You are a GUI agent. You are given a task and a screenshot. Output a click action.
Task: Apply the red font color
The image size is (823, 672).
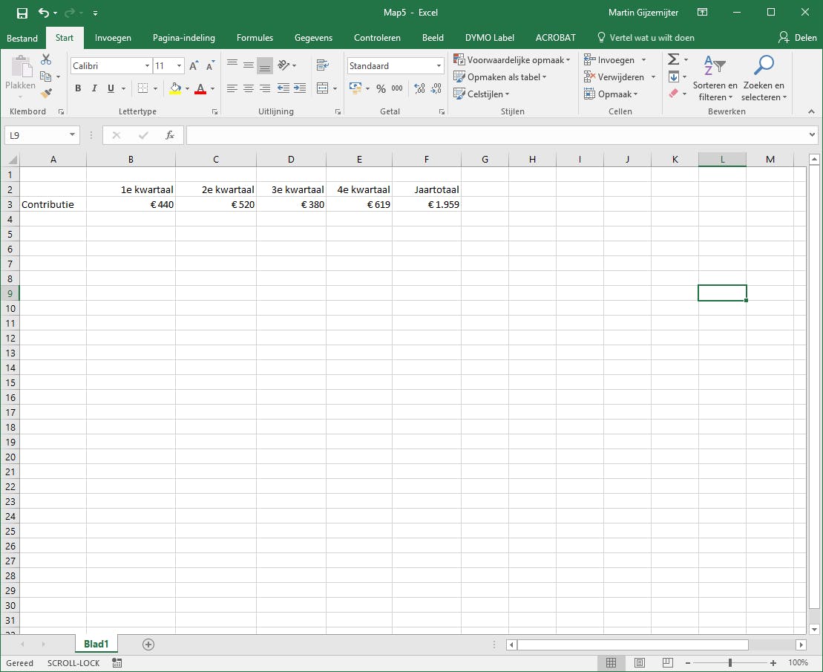(200, 88)
